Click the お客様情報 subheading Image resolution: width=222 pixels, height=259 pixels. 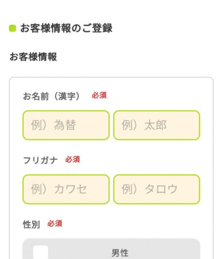point(33,57)
